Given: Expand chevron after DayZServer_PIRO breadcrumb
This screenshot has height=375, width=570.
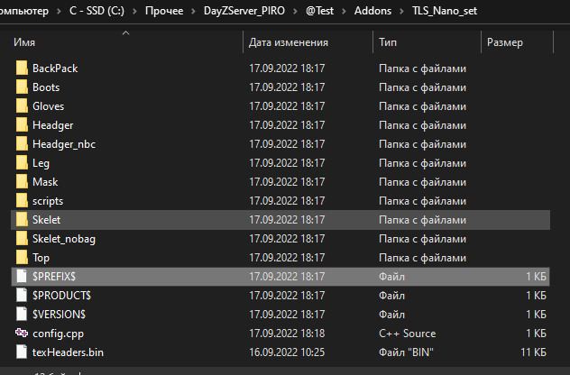Looking at the screenshot, I should click(295, 11).
